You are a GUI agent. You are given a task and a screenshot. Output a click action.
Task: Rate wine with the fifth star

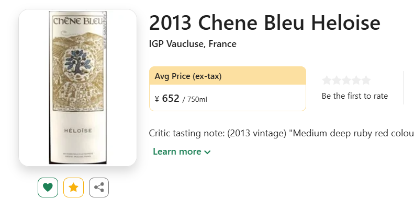(x=366, y=80)
